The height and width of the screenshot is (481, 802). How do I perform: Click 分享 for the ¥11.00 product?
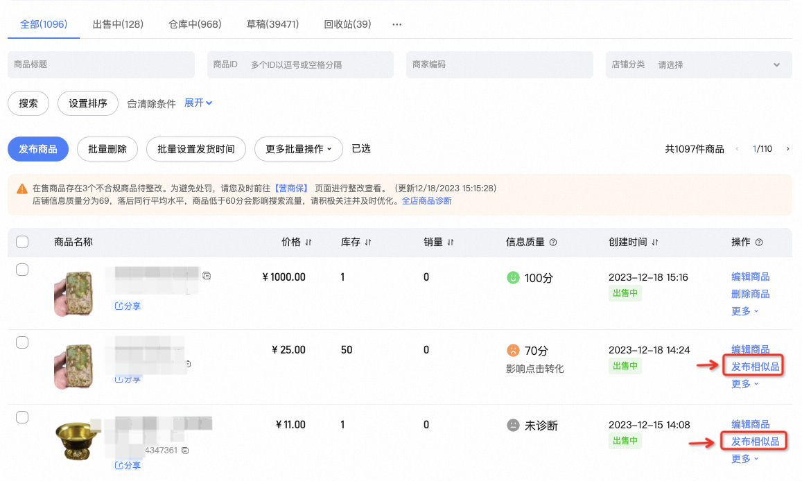pyautogui.click(x=128, y=465)
